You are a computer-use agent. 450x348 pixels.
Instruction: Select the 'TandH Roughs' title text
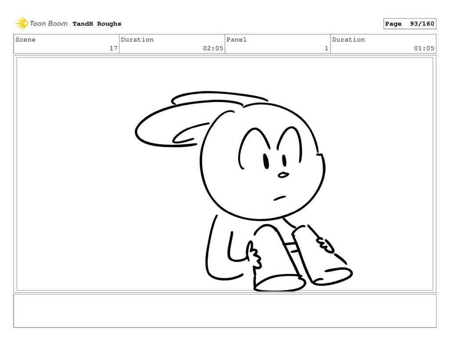pos(97,24)
